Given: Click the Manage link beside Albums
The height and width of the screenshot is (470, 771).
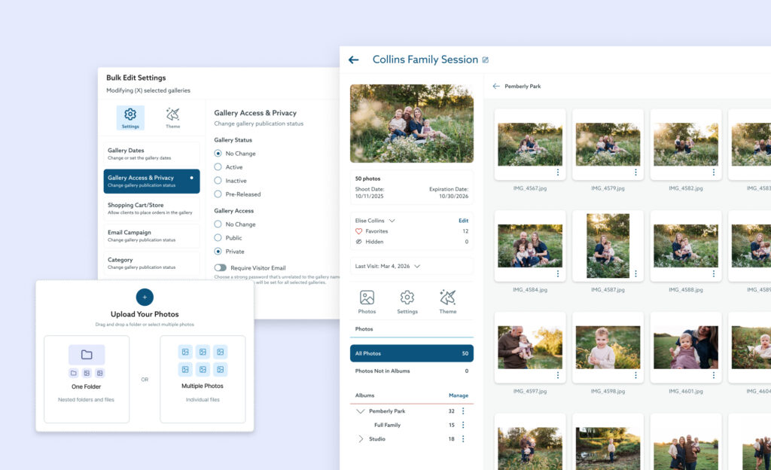Looking at the screenshot, I should [459, 395].
